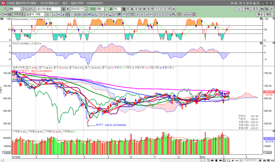Click the stock code search magnifier icon
The image size is (275, 162).
pyautogui.click(x=26, y=9)
